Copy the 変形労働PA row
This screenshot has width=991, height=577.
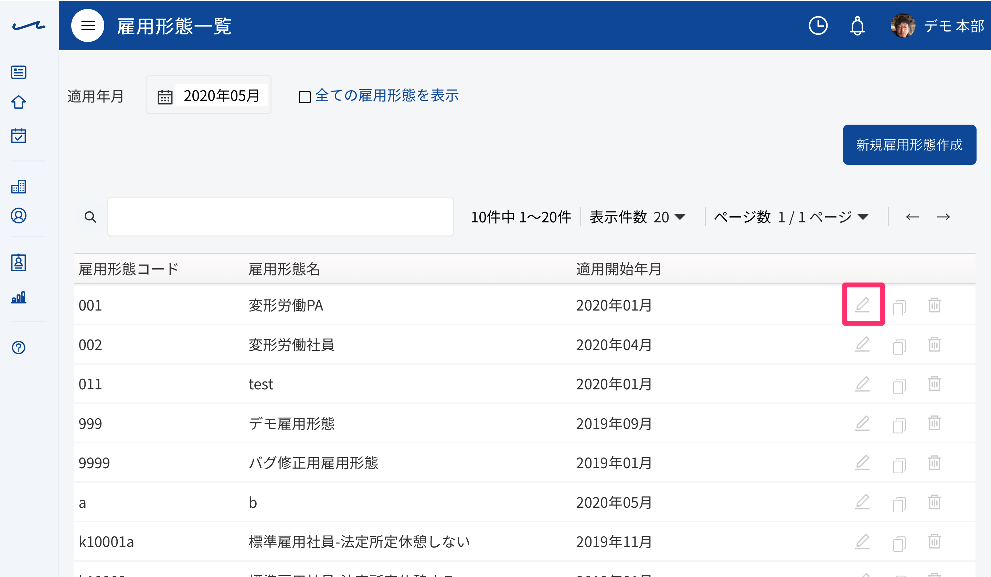[x=899, y=307]
